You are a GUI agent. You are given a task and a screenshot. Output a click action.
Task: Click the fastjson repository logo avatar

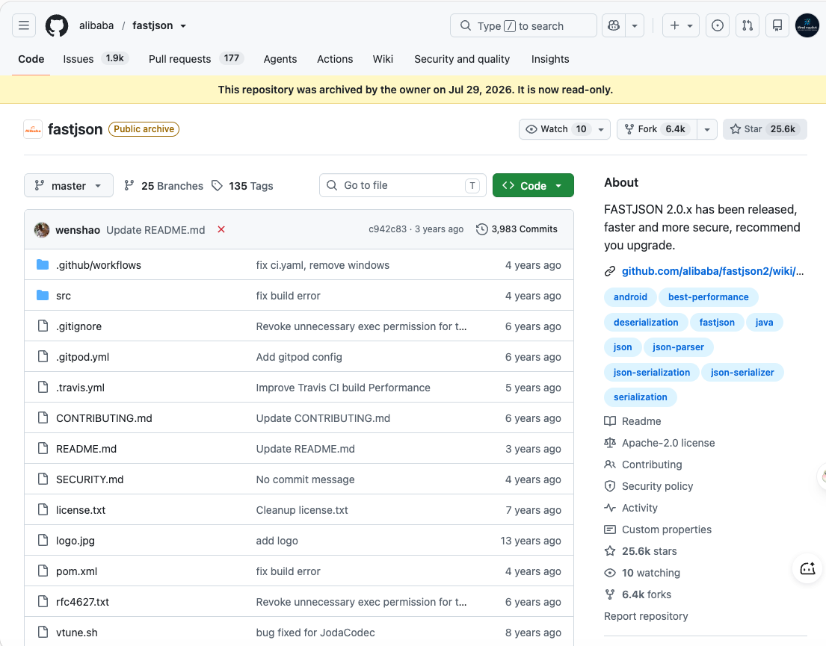click(33, 129)
